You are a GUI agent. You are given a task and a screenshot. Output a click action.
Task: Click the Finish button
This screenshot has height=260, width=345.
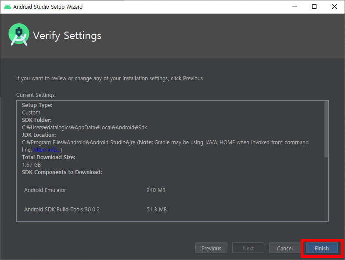click(322, 248)
